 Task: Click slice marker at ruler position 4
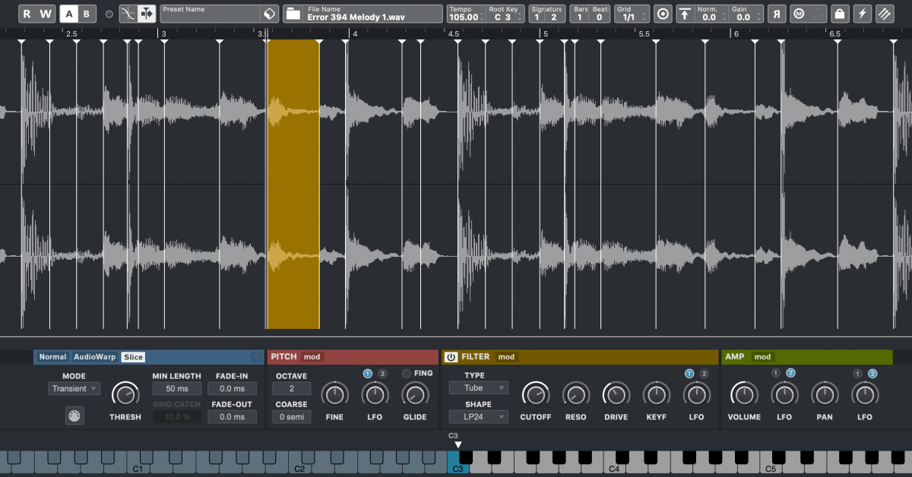tap(345, 43)
